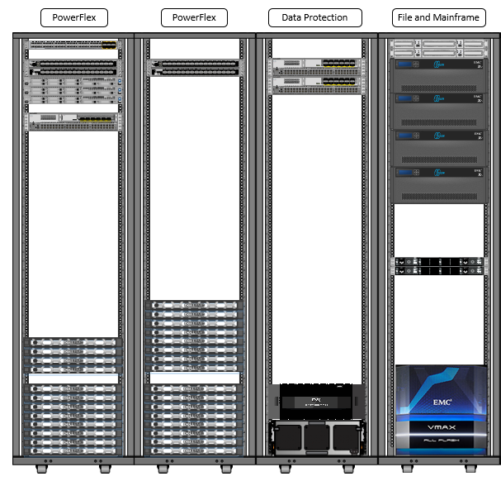
Task: Click the second PowerFlex rack label
Action: (195, 17)
